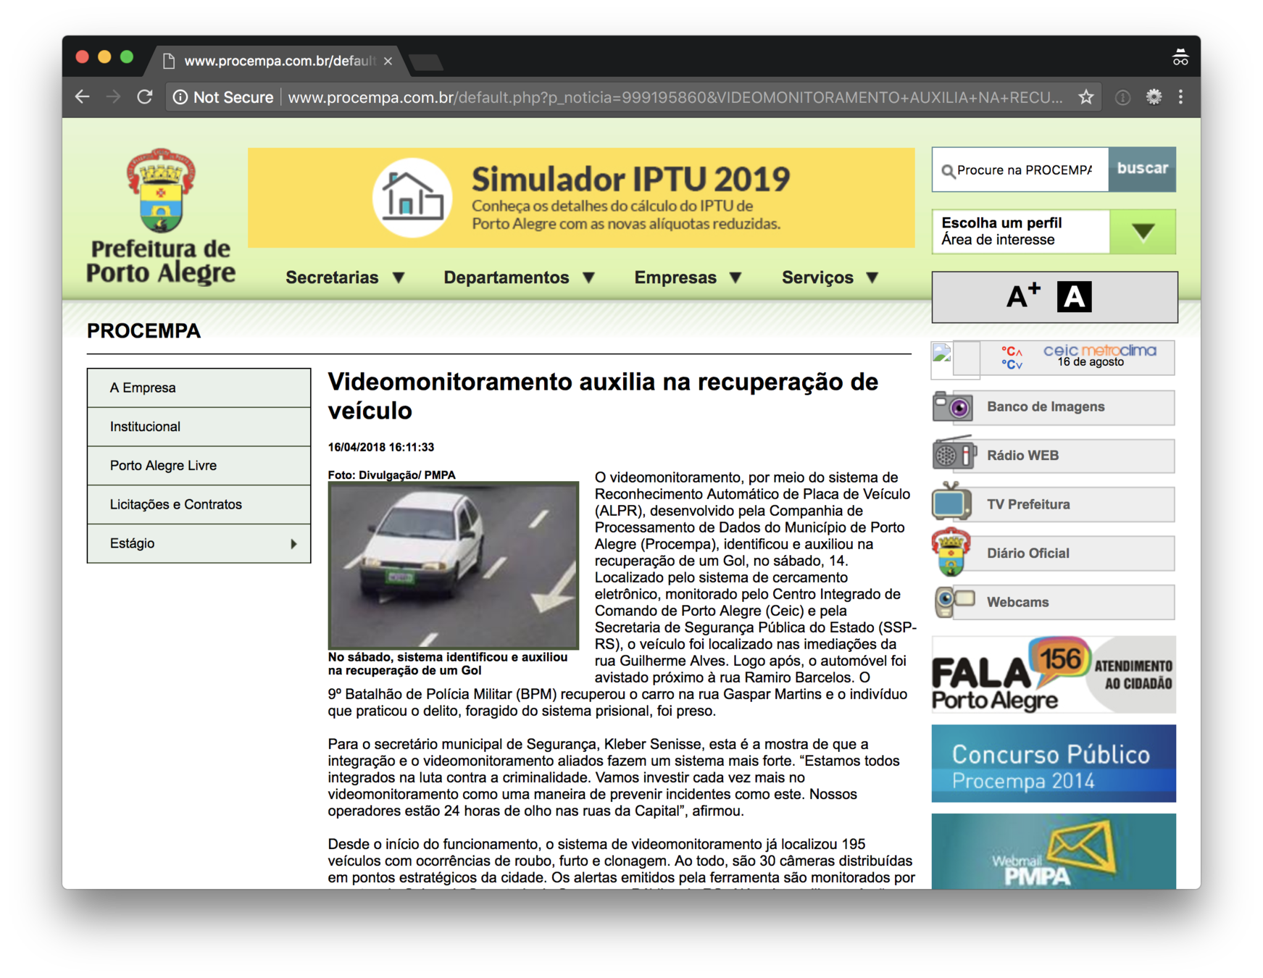Expand the Secretarias menu
Viewport: 1263px width, 978px height.
345,277
